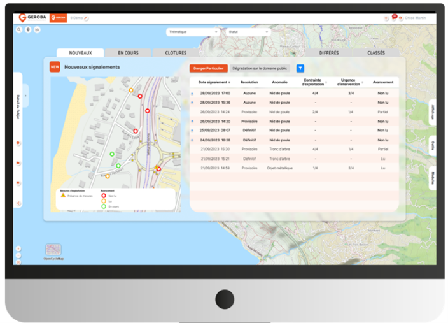
Task: Switch to the EN COURS tab
Action: click(x=128, y=53)
